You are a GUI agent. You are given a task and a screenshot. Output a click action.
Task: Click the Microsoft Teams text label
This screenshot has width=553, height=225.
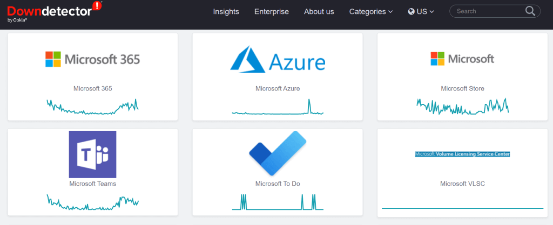pyautogui.click(x=92, y=184)
